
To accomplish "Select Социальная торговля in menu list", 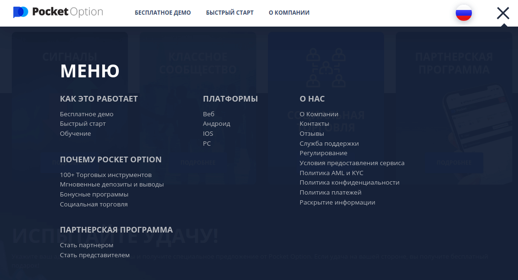I will coord(94,205).
